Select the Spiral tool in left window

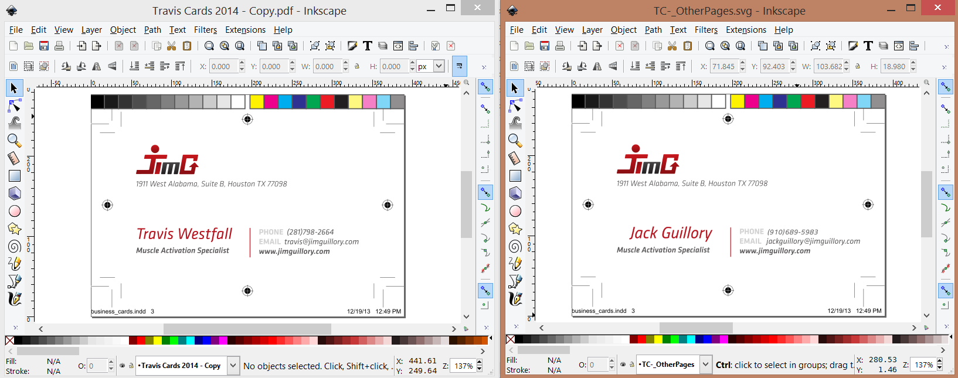coord(15,246)
